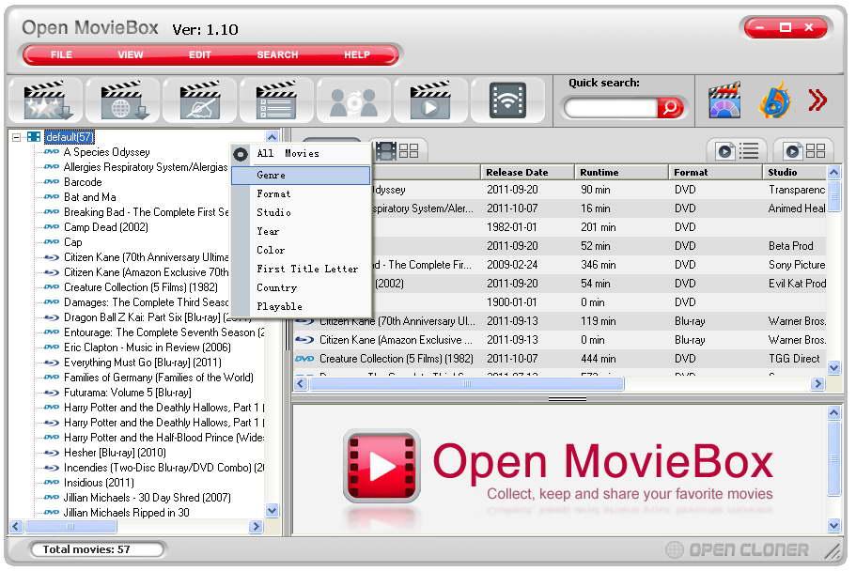This screenshot has height=571, width=856.
Task: Open the SEARCH menu
Action: point(277,54)
